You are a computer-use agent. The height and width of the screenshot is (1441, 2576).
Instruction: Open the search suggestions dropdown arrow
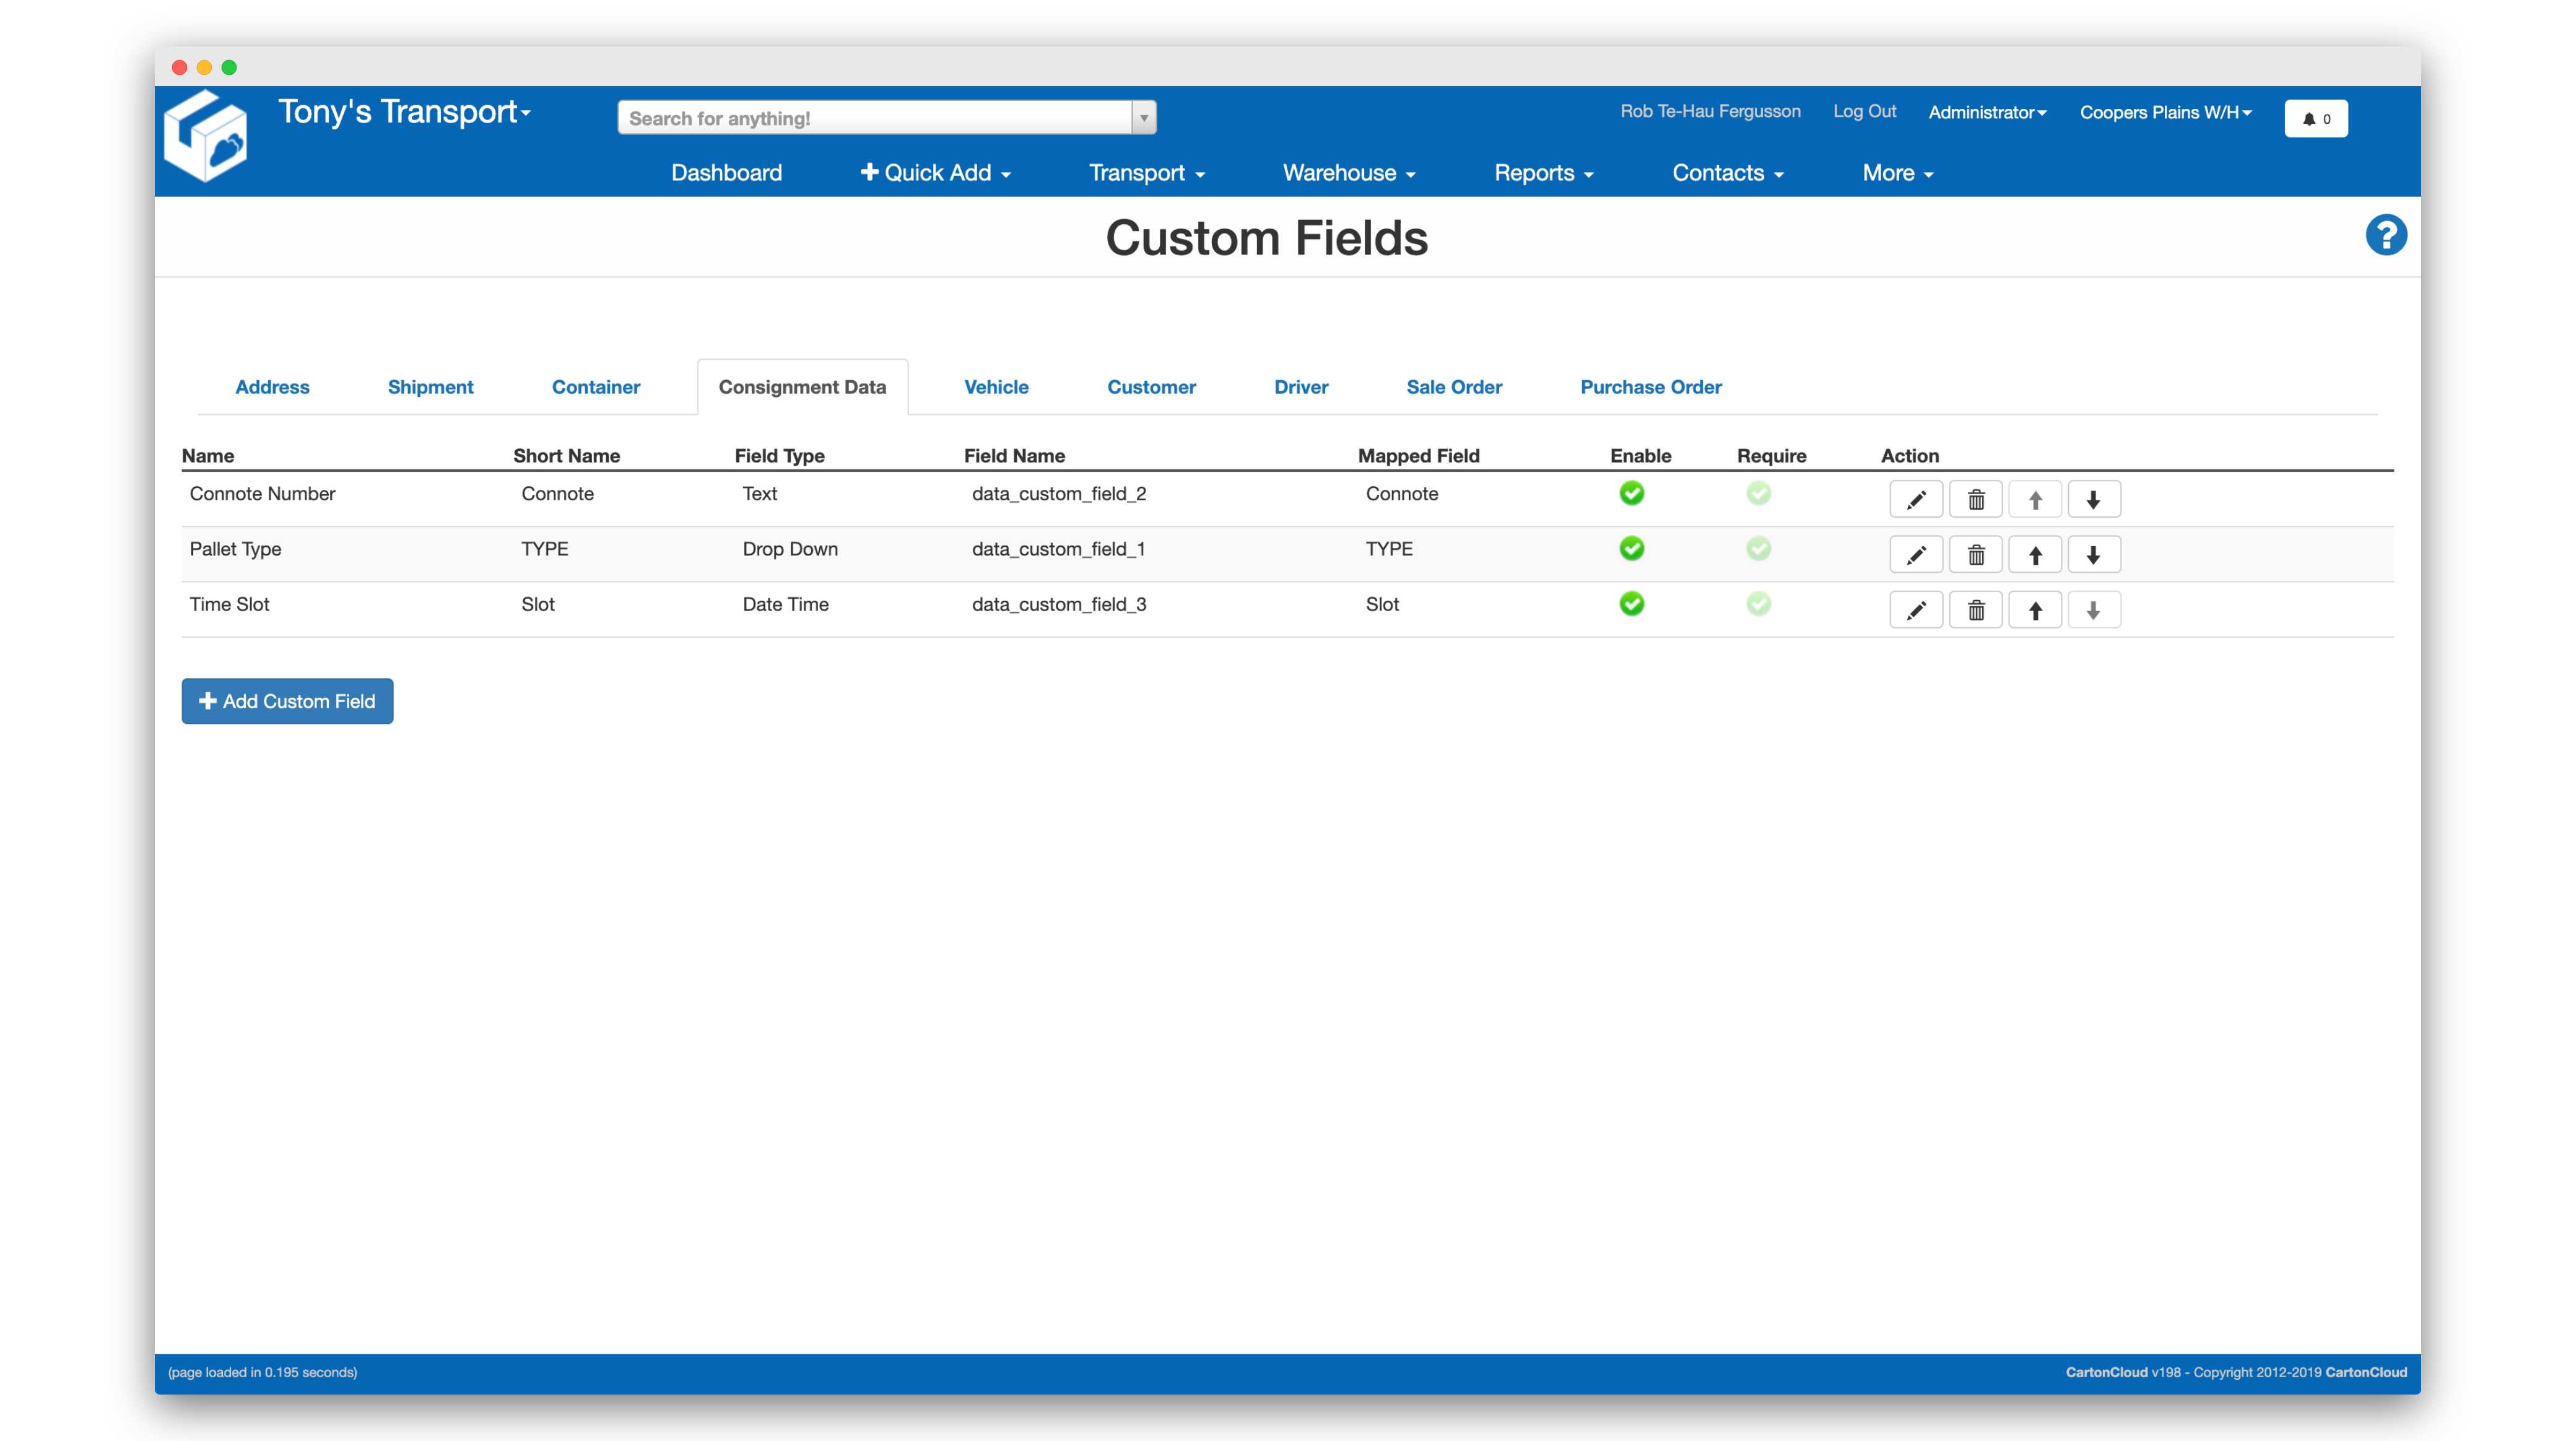coord(1142,117)
